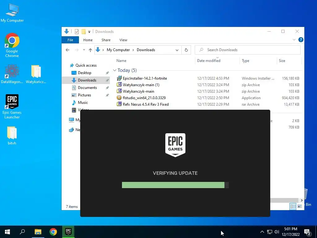Open notification center icon
317x238 pixels.
(307, 232)
